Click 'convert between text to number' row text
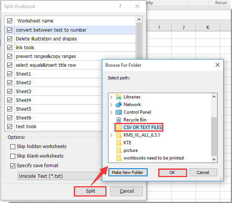232x203 pixels. tap(51, 30)
